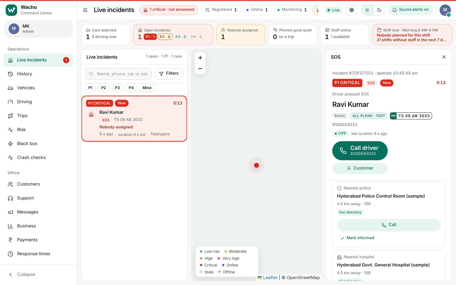Open Driving page
Image resolution: width=456 pixels, height=285 pixels.
tap(39, 102)
